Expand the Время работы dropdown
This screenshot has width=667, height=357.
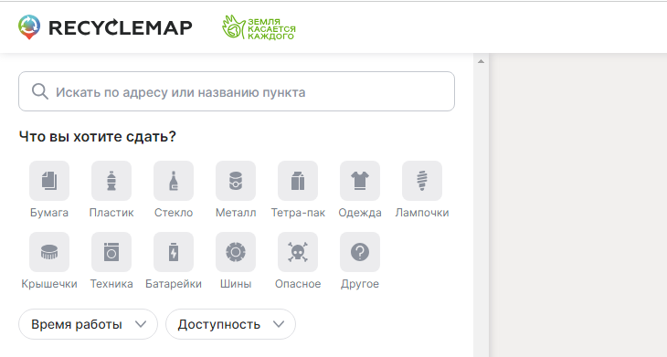tap(88, 324)
